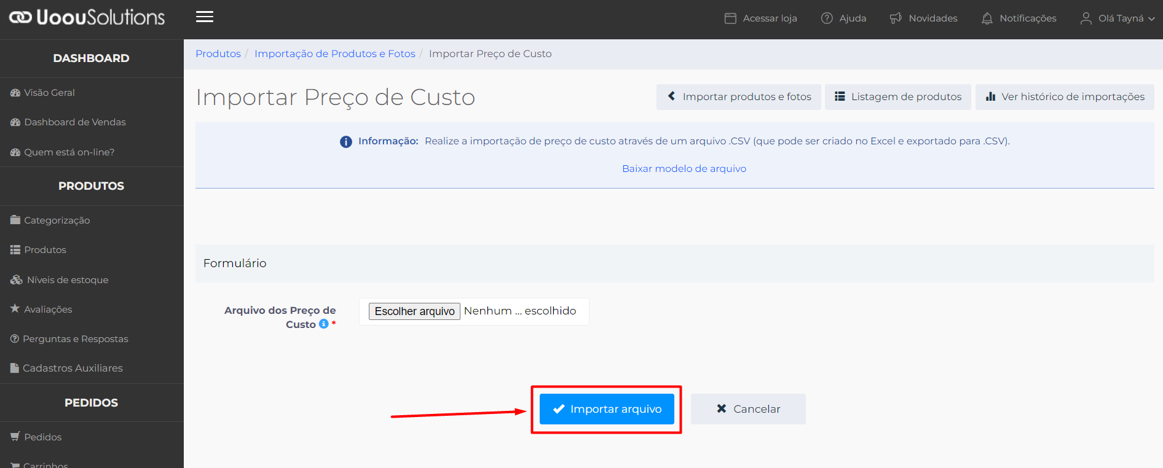Click the DASHBOARD section header

92,58
